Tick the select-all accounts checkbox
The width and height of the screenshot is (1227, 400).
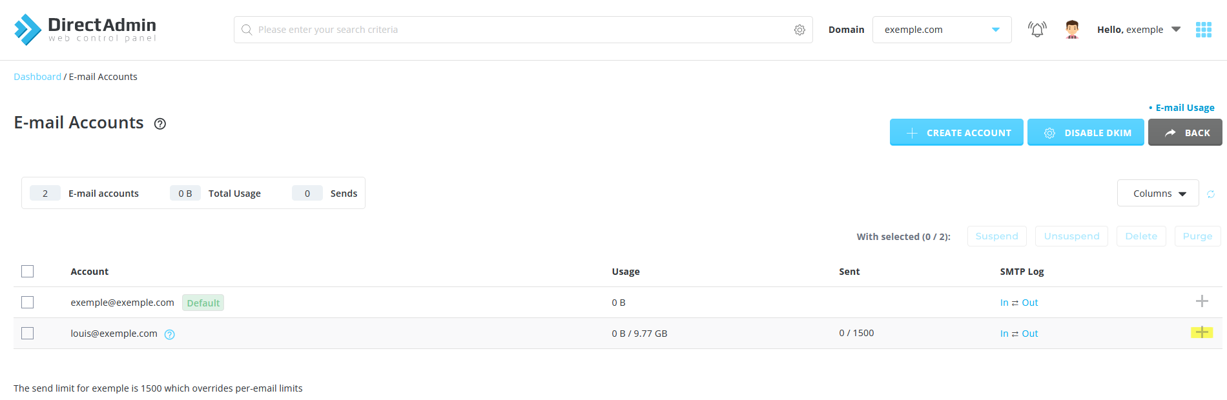[x=27, y=272]
